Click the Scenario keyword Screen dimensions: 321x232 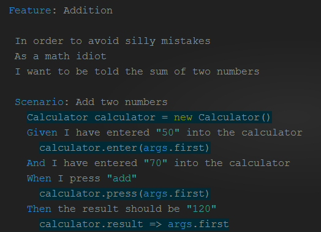(x=39, y=102)
